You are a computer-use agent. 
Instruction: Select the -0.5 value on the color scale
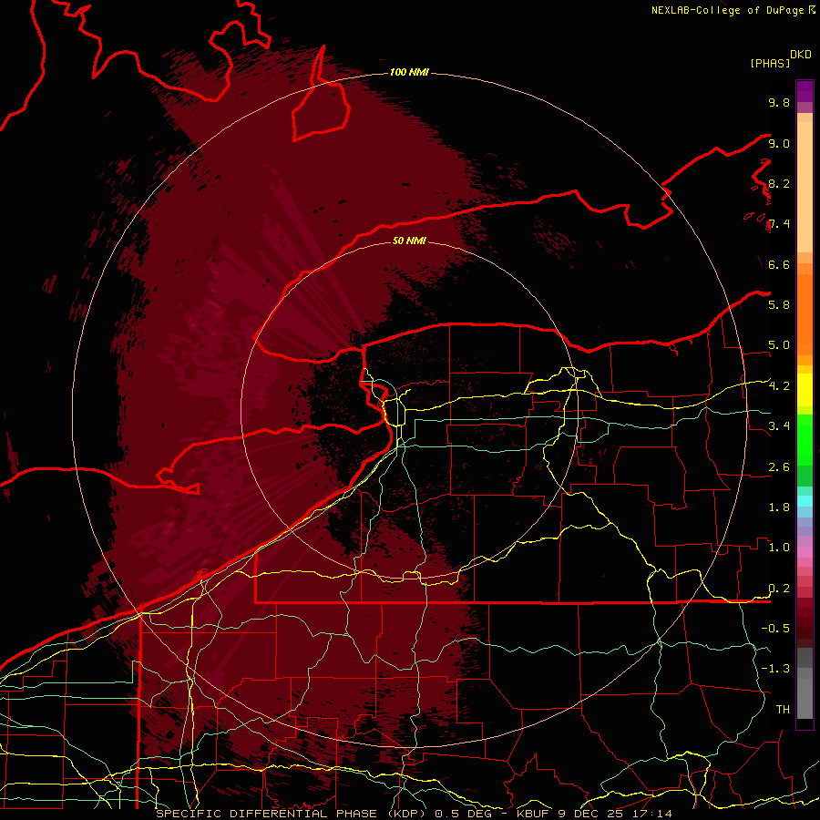click(x=775, y=628)
